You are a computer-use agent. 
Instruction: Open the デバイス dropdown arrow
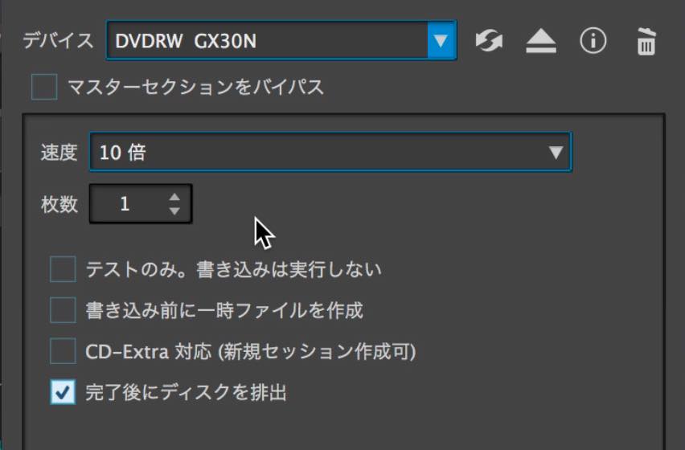(441, 40)
